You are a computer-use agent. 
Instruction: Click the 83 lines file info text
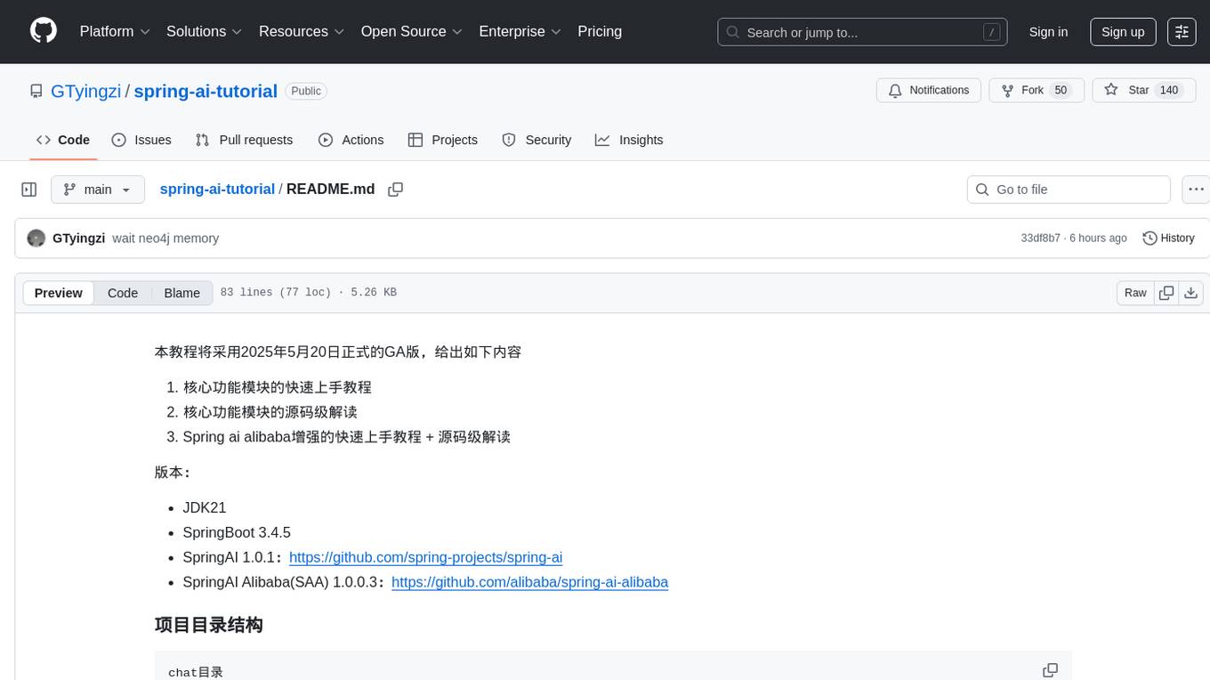tap(308, 293)
